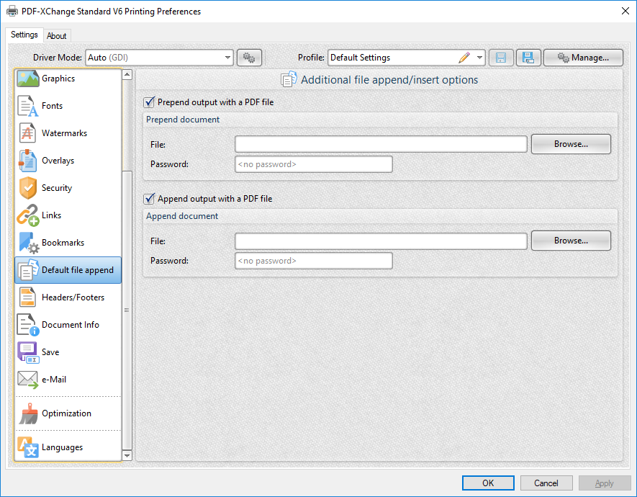Click the Cancel button
The width and height of the screenshot is (637, 497).
[546, 483]
